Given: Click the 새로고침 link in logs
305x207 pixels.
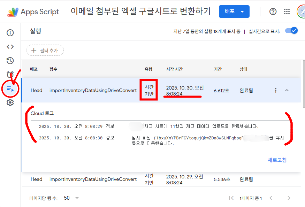Looking at the screenshot, I should (277, 160).
